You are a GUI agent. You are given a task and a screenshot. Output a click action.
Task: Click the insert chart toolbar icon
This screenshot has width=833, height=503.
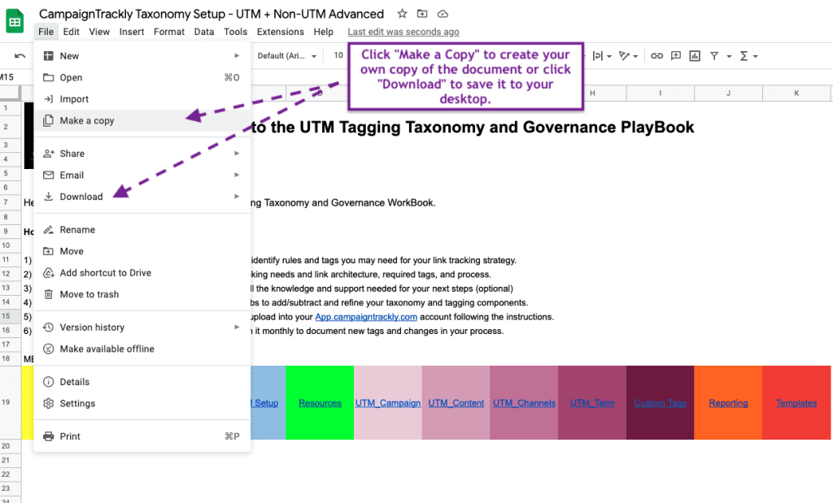[x=695, y=56]
